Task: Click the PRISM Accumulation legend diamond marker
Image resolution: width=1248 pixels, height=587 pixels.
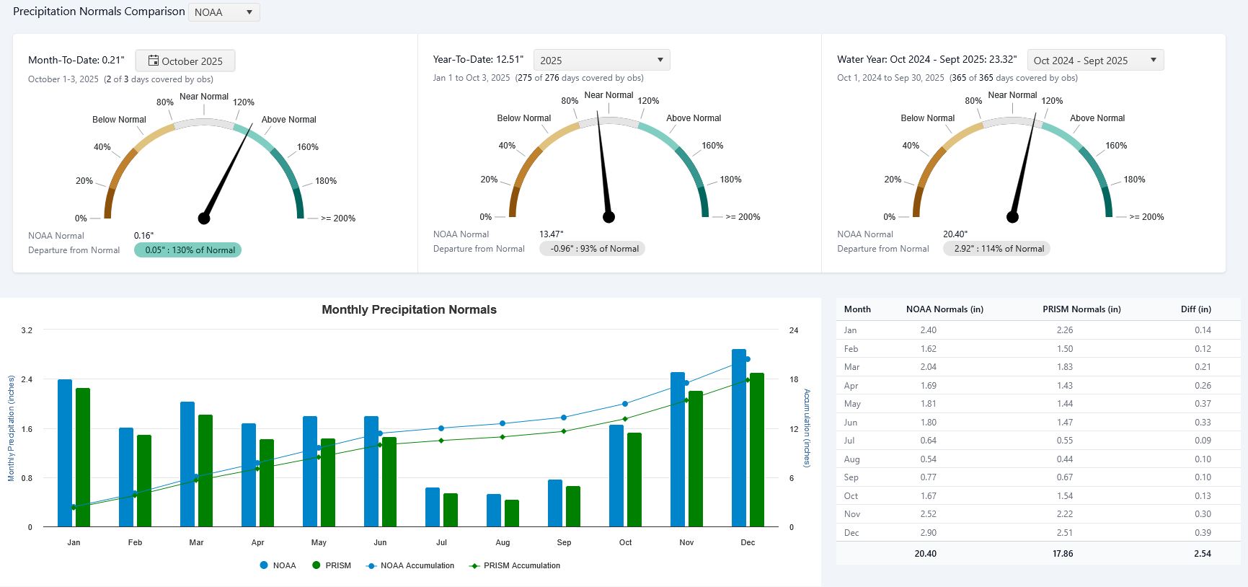Action: 474,566
